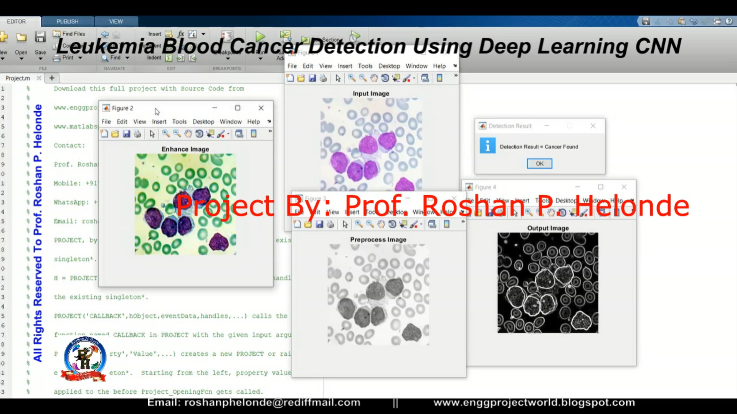737x414 pixels.
Task: Open Brush options dropdown in Figure 2 toolbar
Action: click(228, 134)
